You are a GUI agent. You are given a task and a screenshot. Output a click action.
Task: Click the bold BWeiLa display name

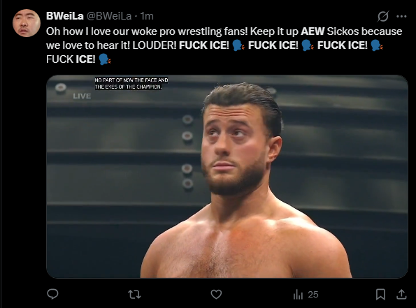[65, 16]
